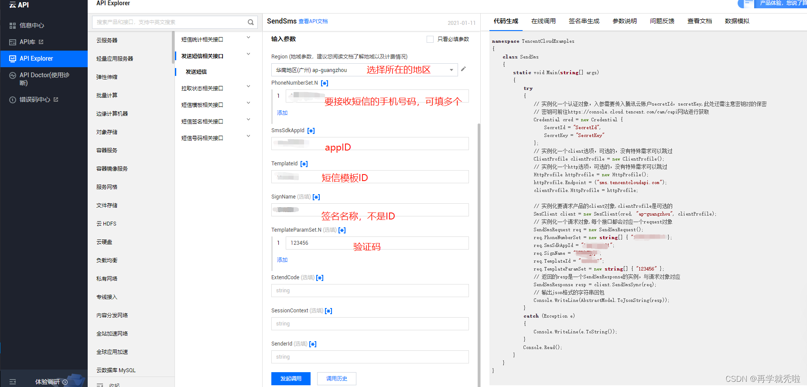Image resolution: width=807 pixels, height=387 pixels.
Task: Click the collapse sidebar icon at bottom left
Action: pos(13,382)
